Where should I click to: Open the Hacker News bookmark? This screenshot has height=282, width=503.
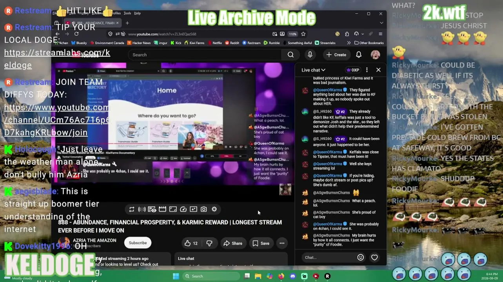[x=138, y=43]
